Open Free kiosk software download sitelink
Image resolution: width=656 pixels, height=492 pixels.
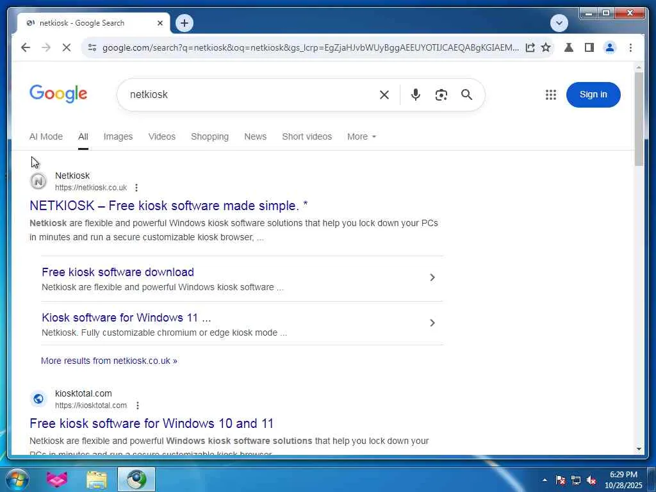coord(118,272)
